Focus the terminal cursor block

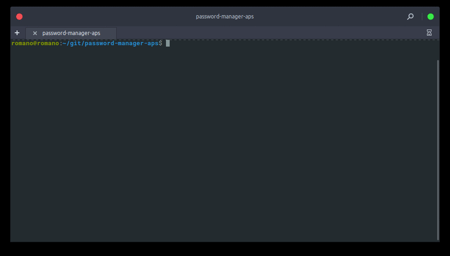168,43
